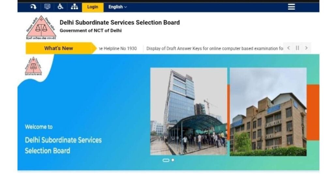Open the screen reader access icon
The image size is (334, 174).
point(47,7)
